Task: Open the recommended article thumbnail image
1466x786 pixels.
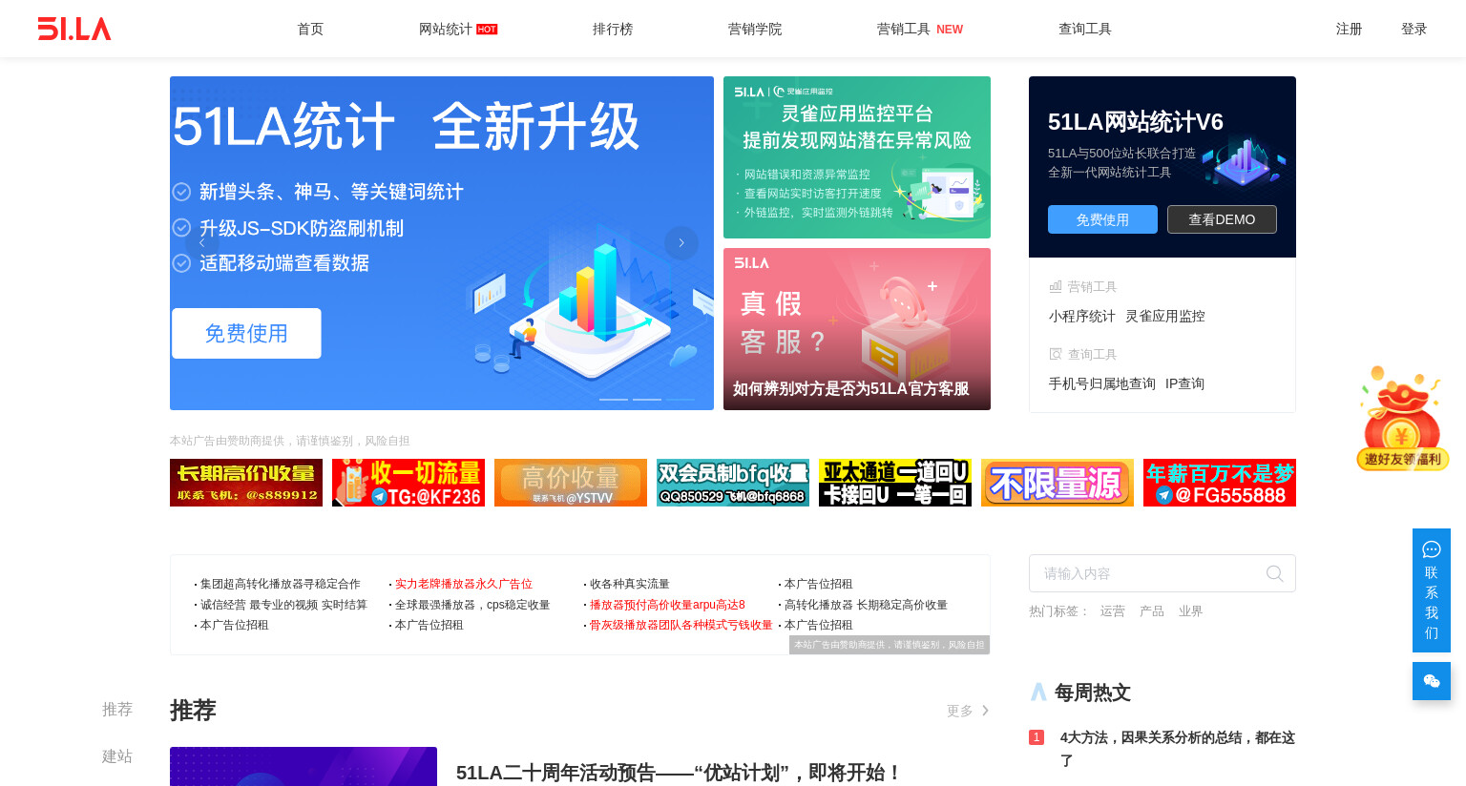Action: pyautogui.click(x=304, y=767)
